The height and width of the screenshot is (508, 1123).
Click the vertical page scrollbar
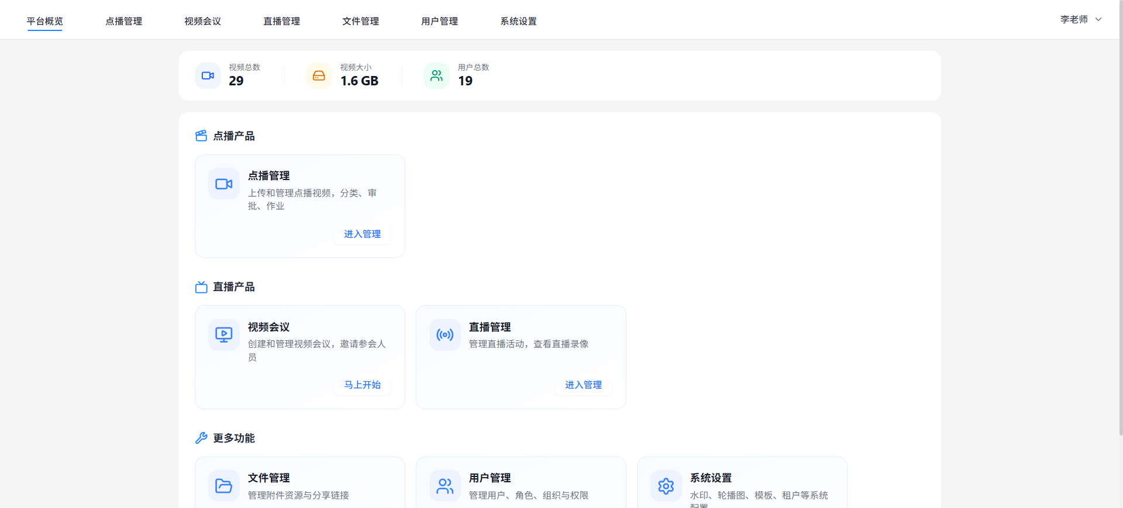pos(1121,217)
